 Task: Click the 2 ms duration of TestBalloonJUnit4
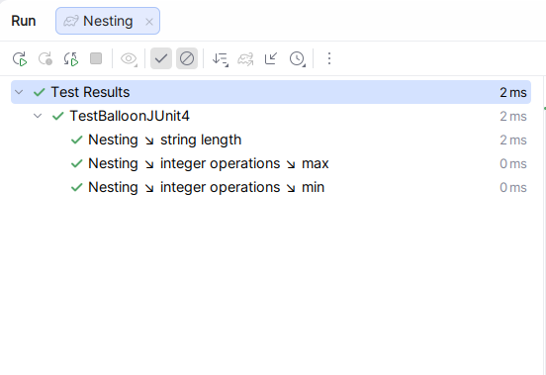513,117
